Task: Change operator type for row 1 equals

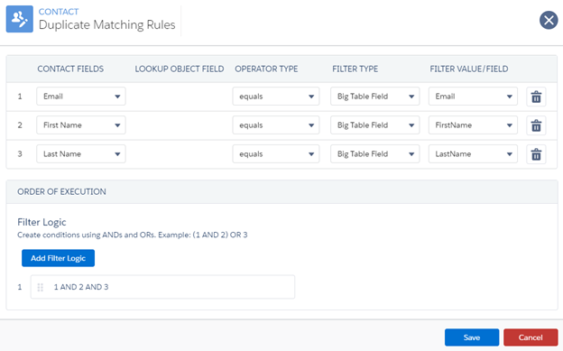Action: pos(276,97)
